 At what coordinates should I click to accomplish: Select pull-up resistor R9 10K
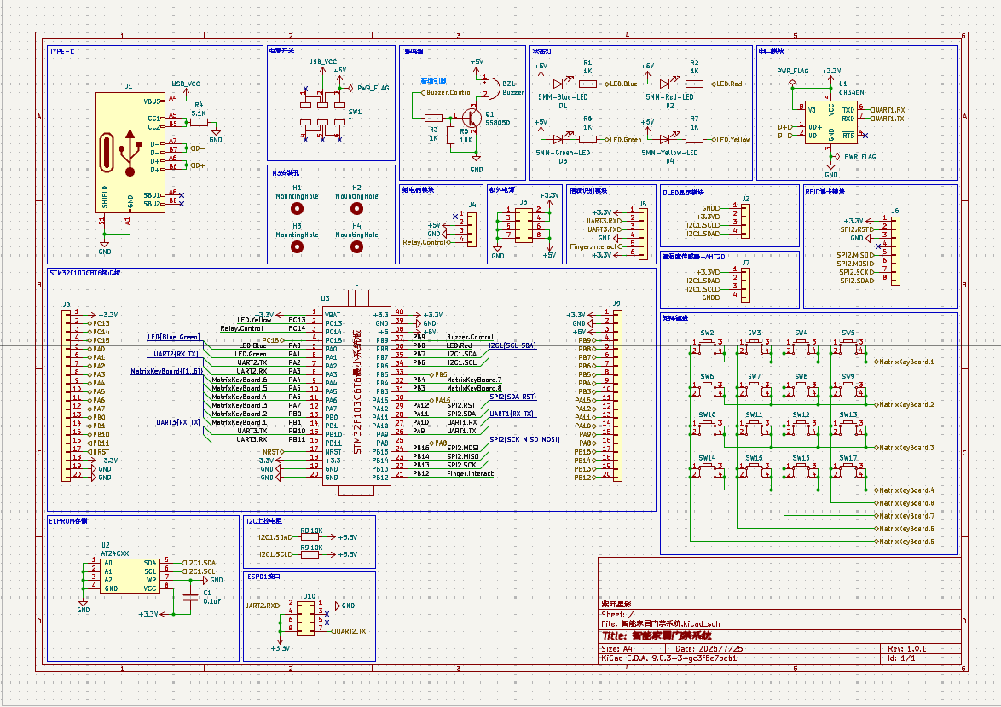click(310, 554)
